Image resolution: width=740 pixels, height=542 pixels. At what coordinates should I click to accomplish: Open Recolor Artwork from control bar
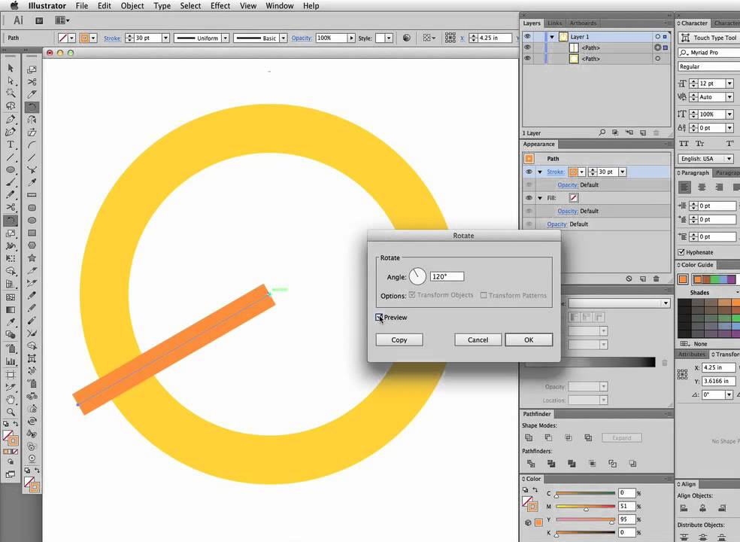tap(406, 38)
